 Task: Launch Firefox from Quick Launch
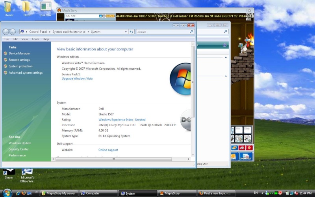click(24, 193)
